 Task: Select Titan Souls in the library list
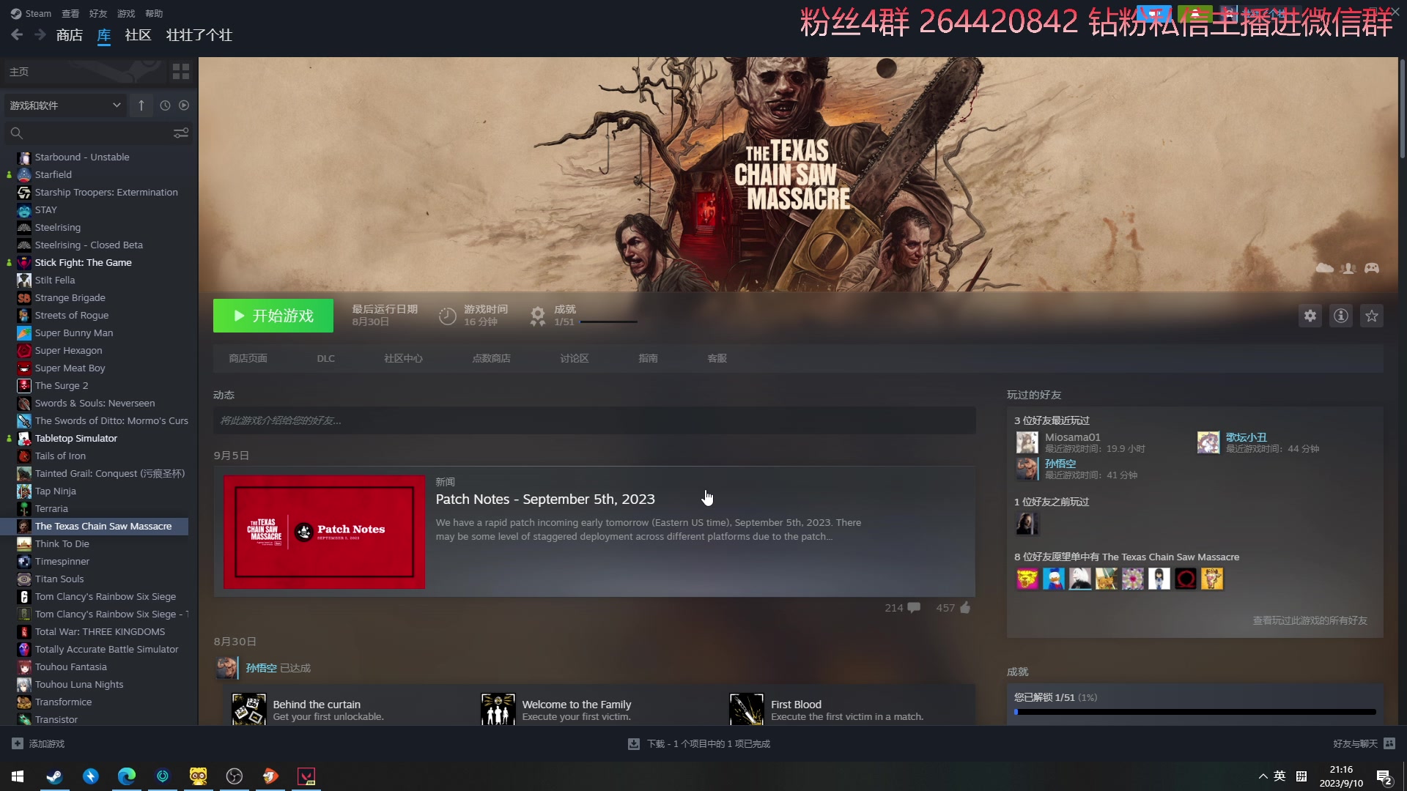[59, 579]
